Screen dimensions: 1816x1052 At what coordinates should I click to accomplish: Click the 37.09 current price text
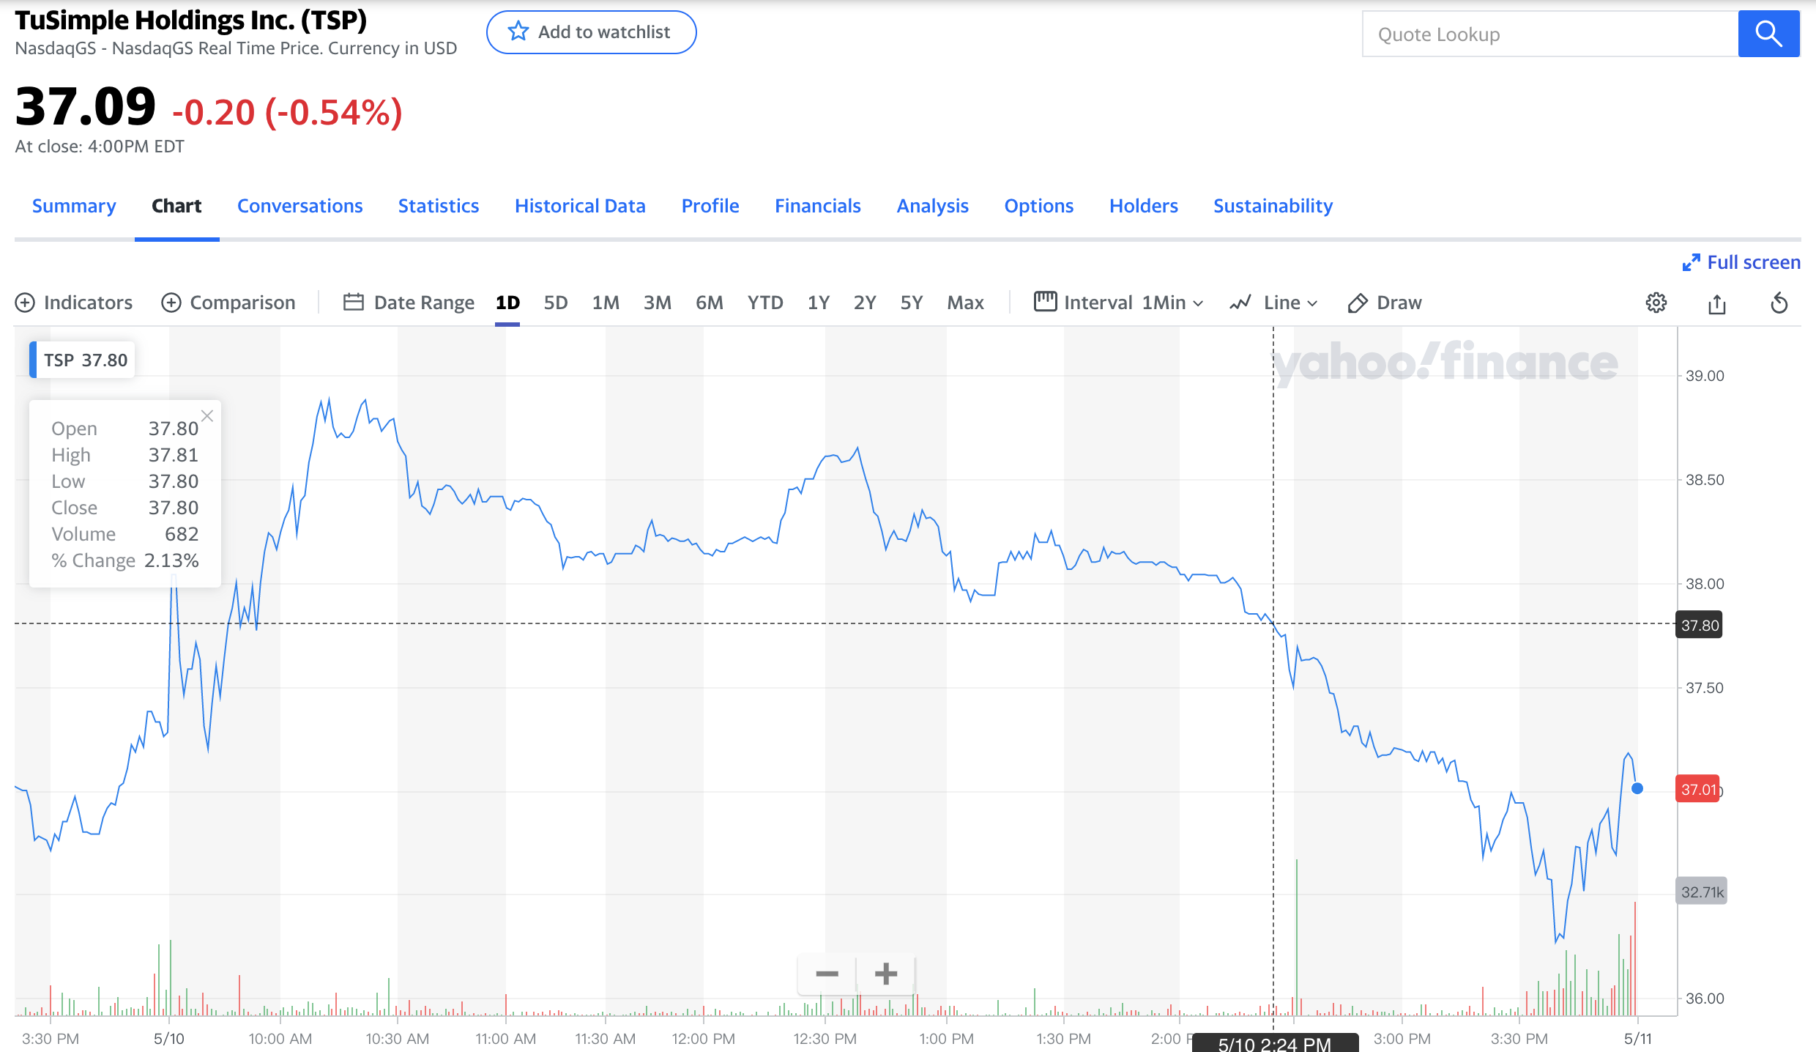pyautogui.click(x=85, y=107)
